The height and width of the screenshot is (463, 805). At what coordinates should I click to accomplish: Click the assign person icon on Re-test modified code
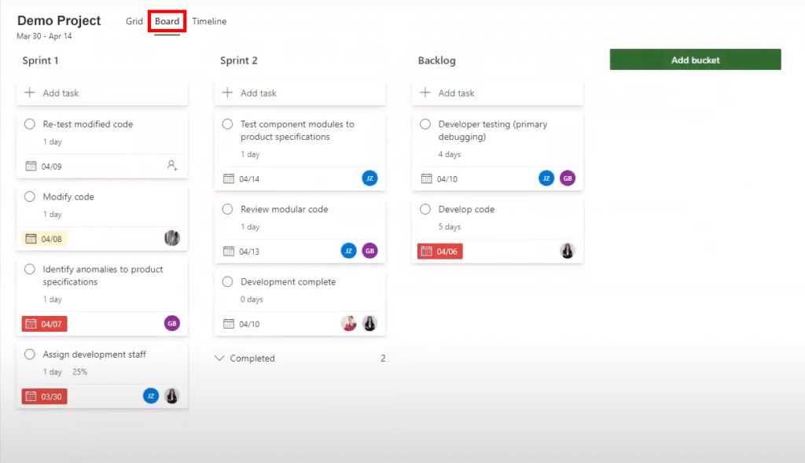172,166
